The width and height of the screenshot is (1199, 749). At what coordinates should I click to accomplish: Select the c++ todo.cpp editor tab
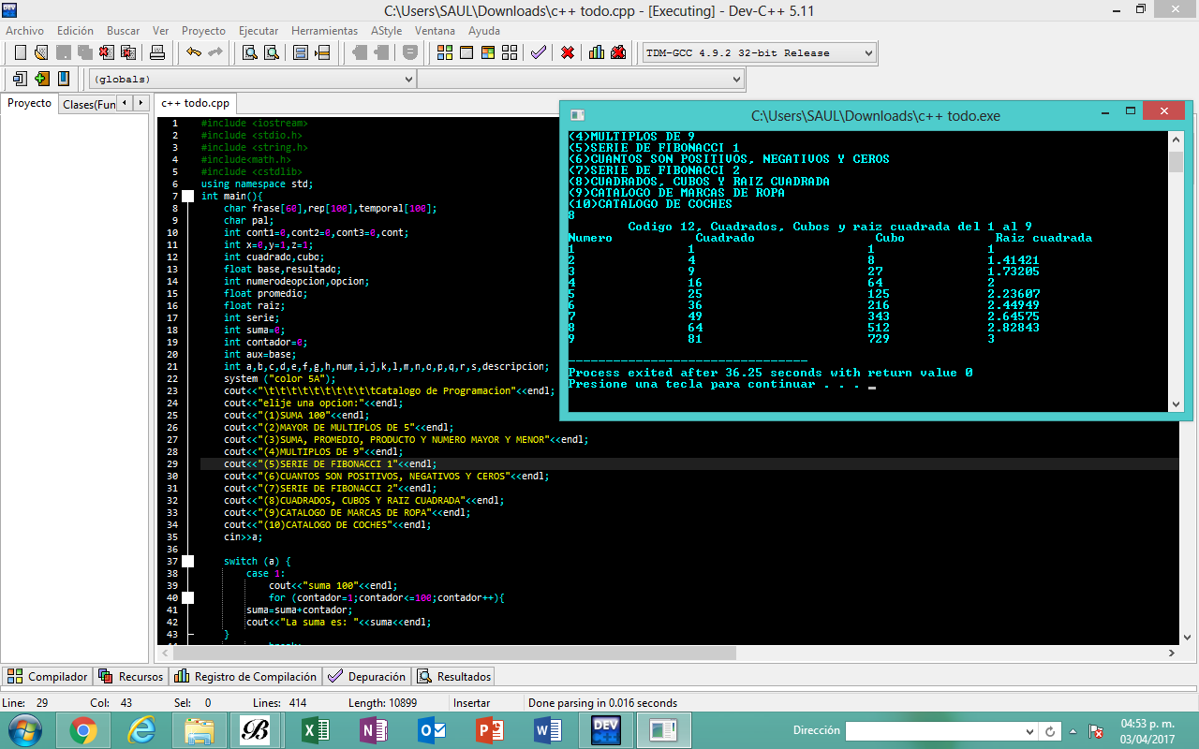(x=195, y=104)
